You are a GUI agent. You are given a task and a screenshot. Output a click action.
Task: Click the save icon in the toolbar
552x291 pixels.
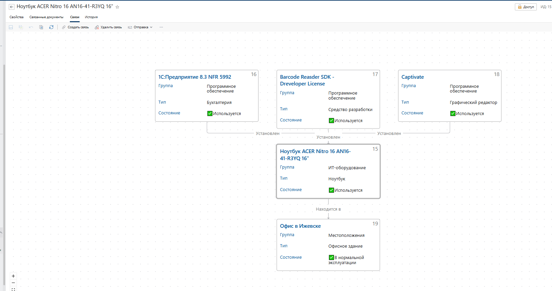[x=11, y=27]
